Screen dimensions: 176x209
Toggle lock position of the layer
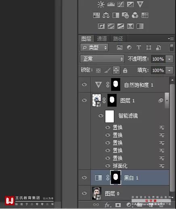coord(116,70)
